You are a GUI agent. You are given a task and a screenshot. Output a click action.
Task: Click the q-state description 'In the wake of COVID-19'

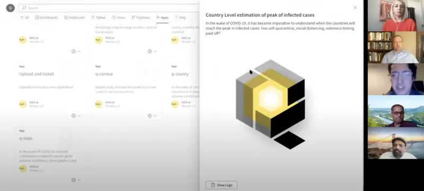pyautogui.click(x=48, y=156)
